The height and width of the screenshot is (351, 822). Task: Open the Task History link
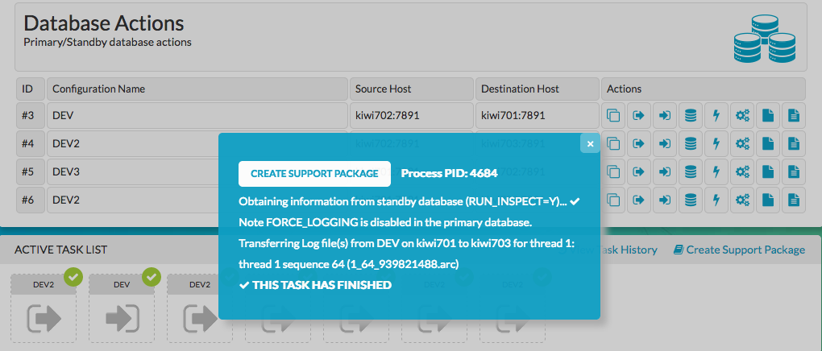(608, 250)
